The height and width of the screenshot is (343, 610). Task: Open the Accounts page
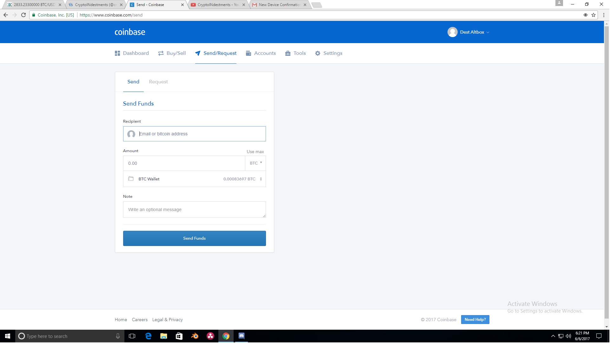[x=261, y=53]
